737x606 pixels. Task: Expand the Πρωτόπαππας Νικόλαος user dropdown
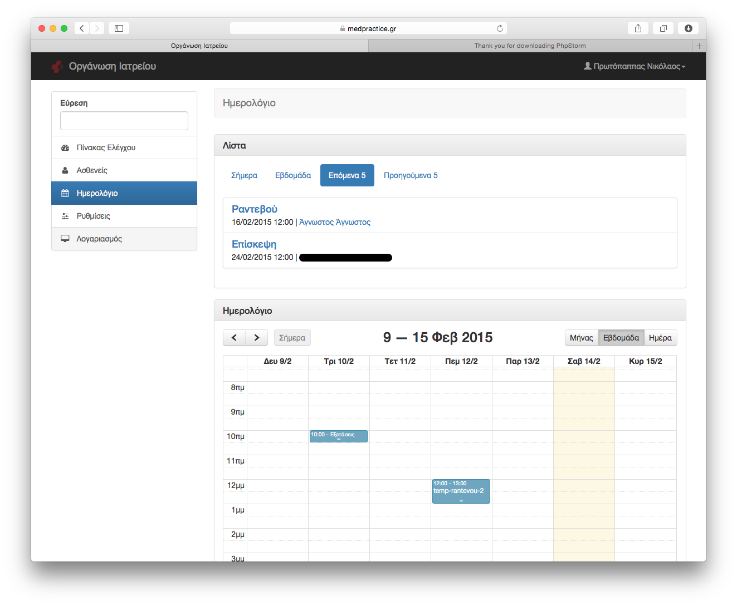point(634,66)
